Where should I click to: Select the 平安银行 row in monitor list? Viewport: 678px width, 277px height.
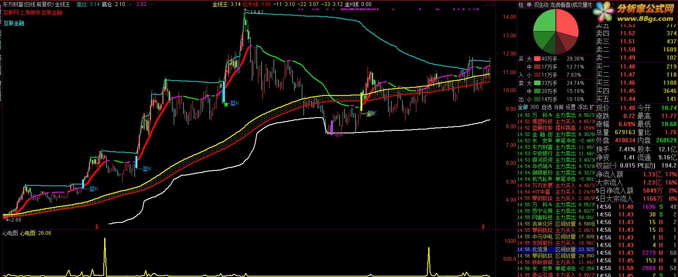(x=555, y=153)
